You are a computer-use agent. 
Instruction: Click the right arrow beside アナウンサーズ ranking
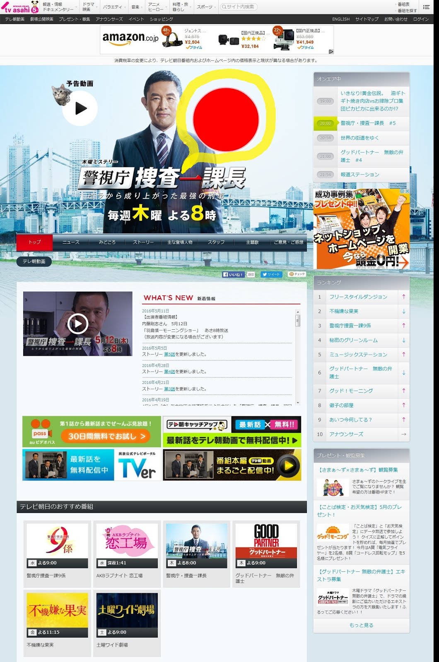pyautogui.click(x=404, y=434)
